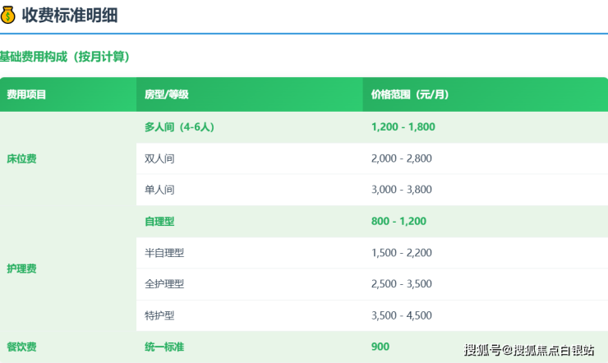Click the 价格范围（元/月）column header

tap(410, 94)
